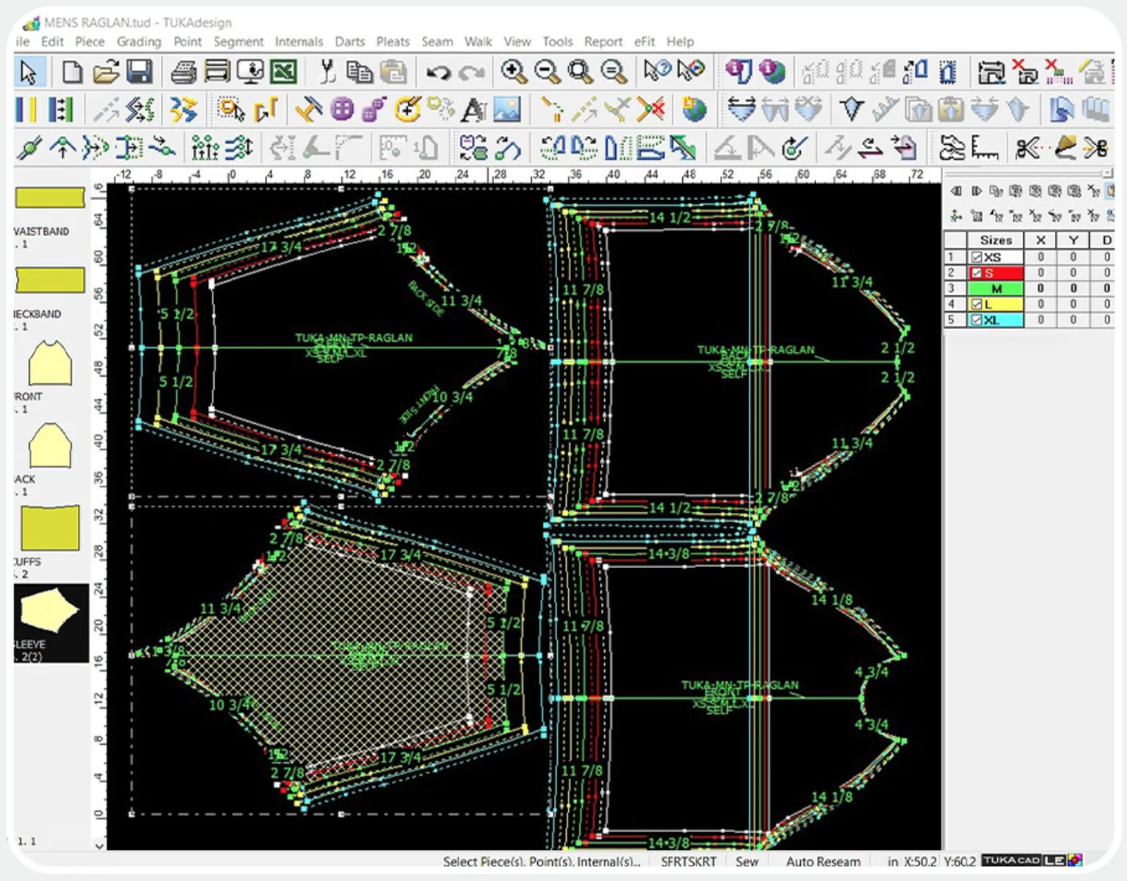Click the scissors cut-piece tool in third toolbar
Image resolution: width=1127 pixels, height=881 pixels.
point(1028,147)
